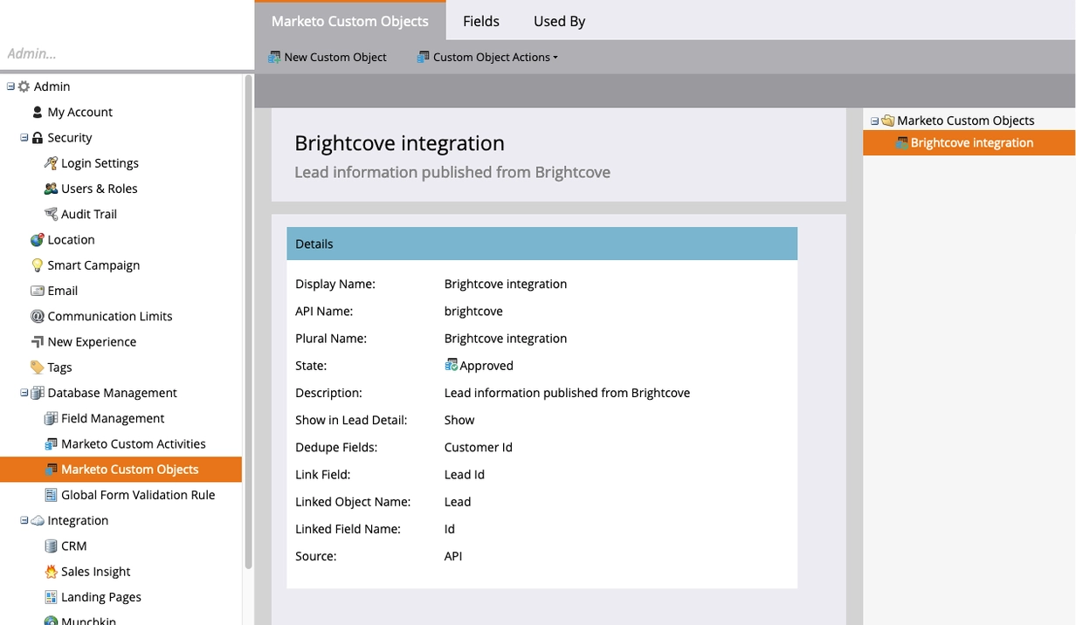Open My Account in the Admin tree

click(80, 112)
